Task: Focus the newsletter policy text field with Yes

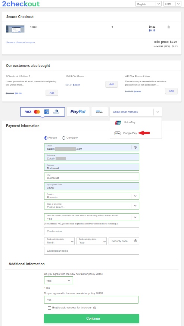Action: tap(91, 299)
